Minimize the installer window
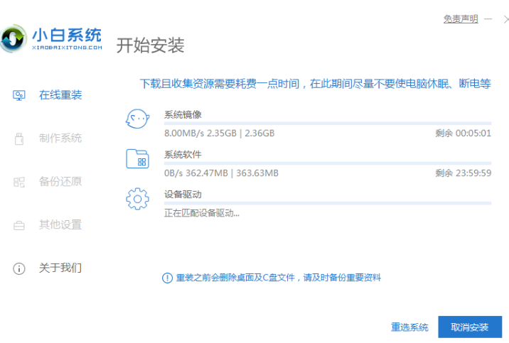 tap(487, 19)
